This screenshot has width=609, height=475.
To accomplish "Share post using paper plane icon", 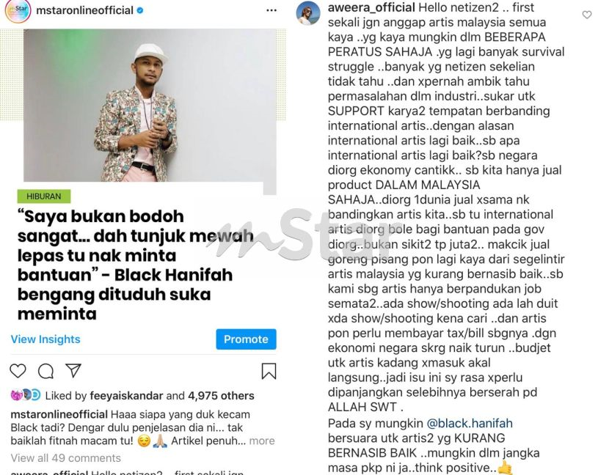I will (73, 371).
